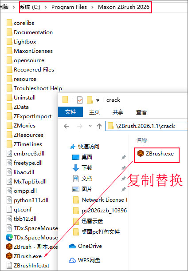Open the 文件 tab
188x271 pixels.
click(x=70, y=112)
